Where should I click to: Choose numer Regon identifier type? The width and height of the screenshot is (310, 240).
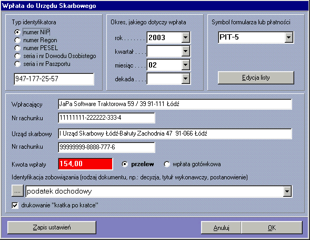(17, 40)
